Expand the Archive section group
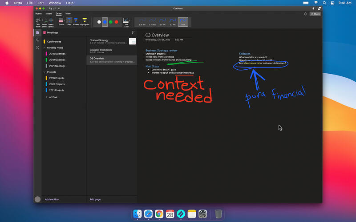Viewport: 356px width, 222px height. pos(46,97)
